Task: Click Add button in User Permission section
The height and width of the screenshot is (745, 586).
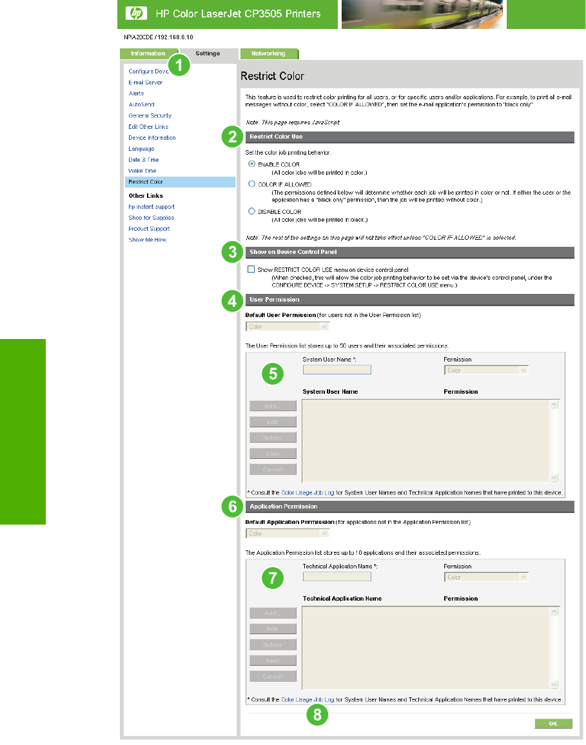Action: 273,406
